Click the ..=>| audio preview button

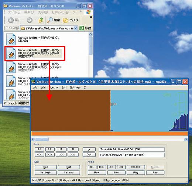[112, 167]
